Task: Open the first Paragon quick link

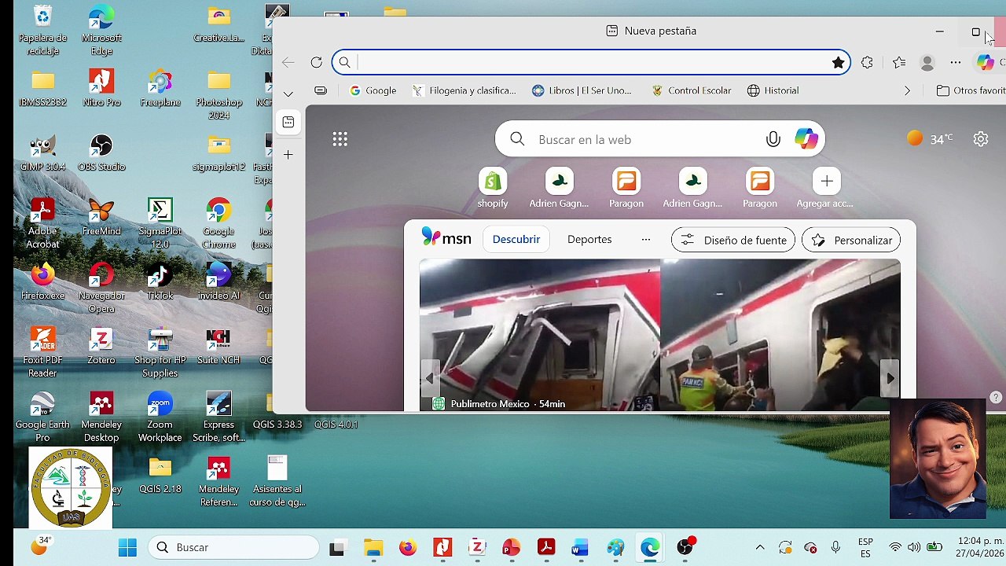Action: point(626,189)
